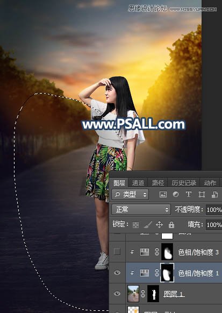Switch to the 历史记录 tab
This screenshot has width=222, height=313.
tap(184, 183)
